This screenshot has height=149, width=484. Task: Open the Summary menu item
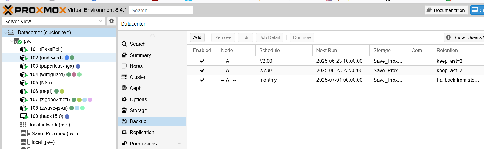point(152,55)
